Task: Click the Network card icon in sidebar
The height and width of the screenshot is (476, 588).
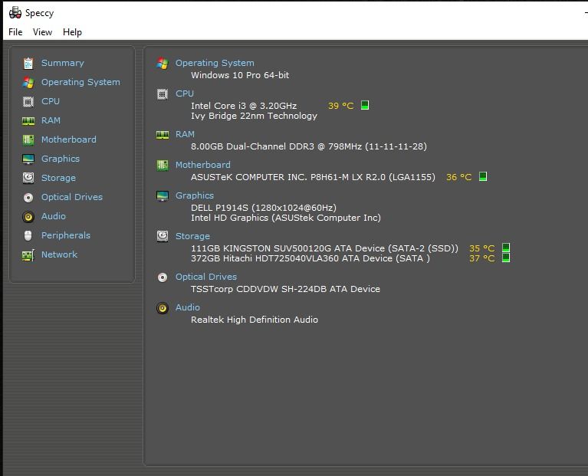Action: point(28,255)
